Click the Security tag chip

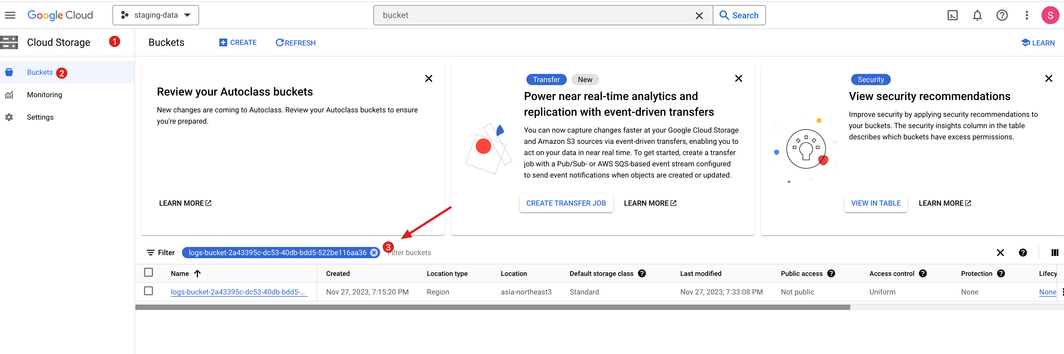click(871, 79)
